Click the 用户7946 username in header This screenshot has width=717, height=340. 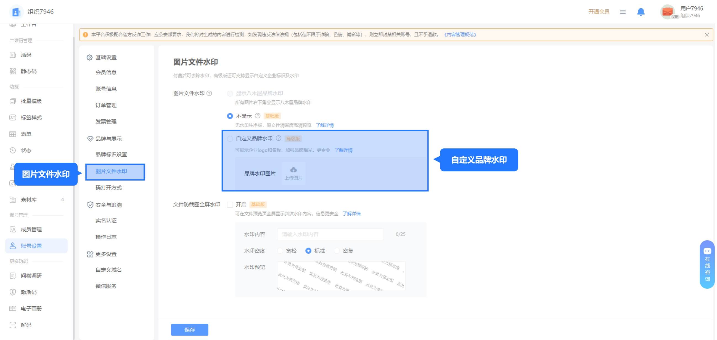coord(692,8)
